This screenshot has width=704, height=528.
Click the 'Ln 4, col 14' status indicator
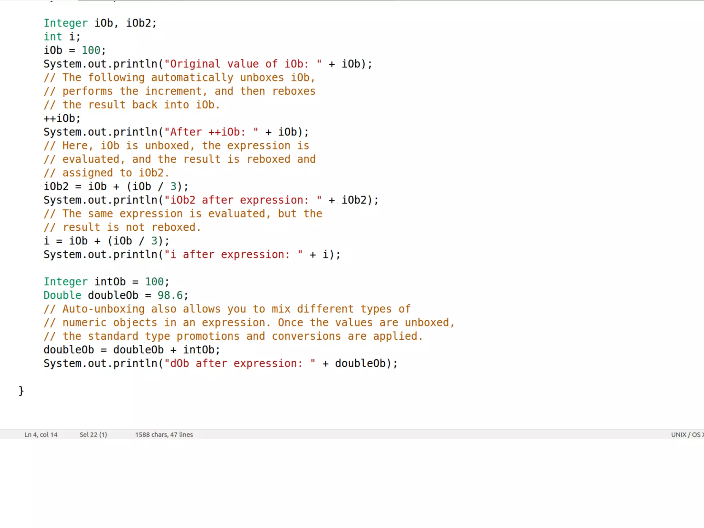tap(41, 434)
